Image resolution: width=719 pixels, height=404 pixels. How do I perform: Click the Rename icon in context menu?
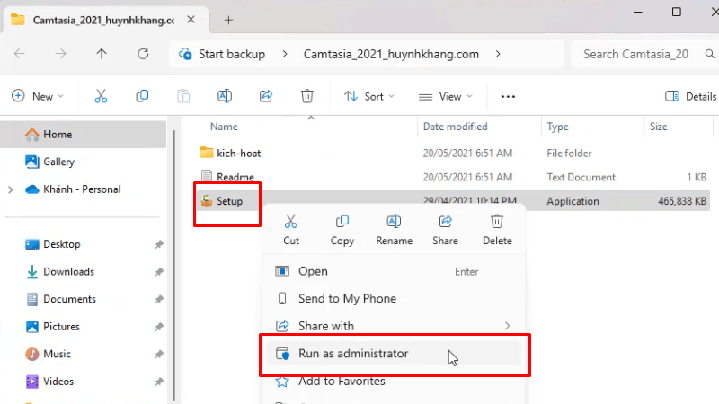click(394, 222)
